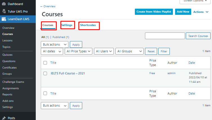212x120 pixels.
Task: Click the search courses text field
Action: tap(165, 36)
